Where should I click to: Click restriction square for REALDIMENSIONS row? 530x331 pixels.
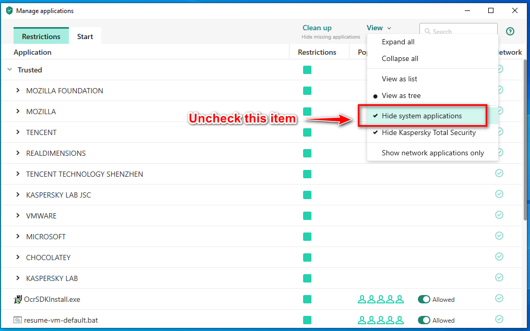[x=307, y=153]
